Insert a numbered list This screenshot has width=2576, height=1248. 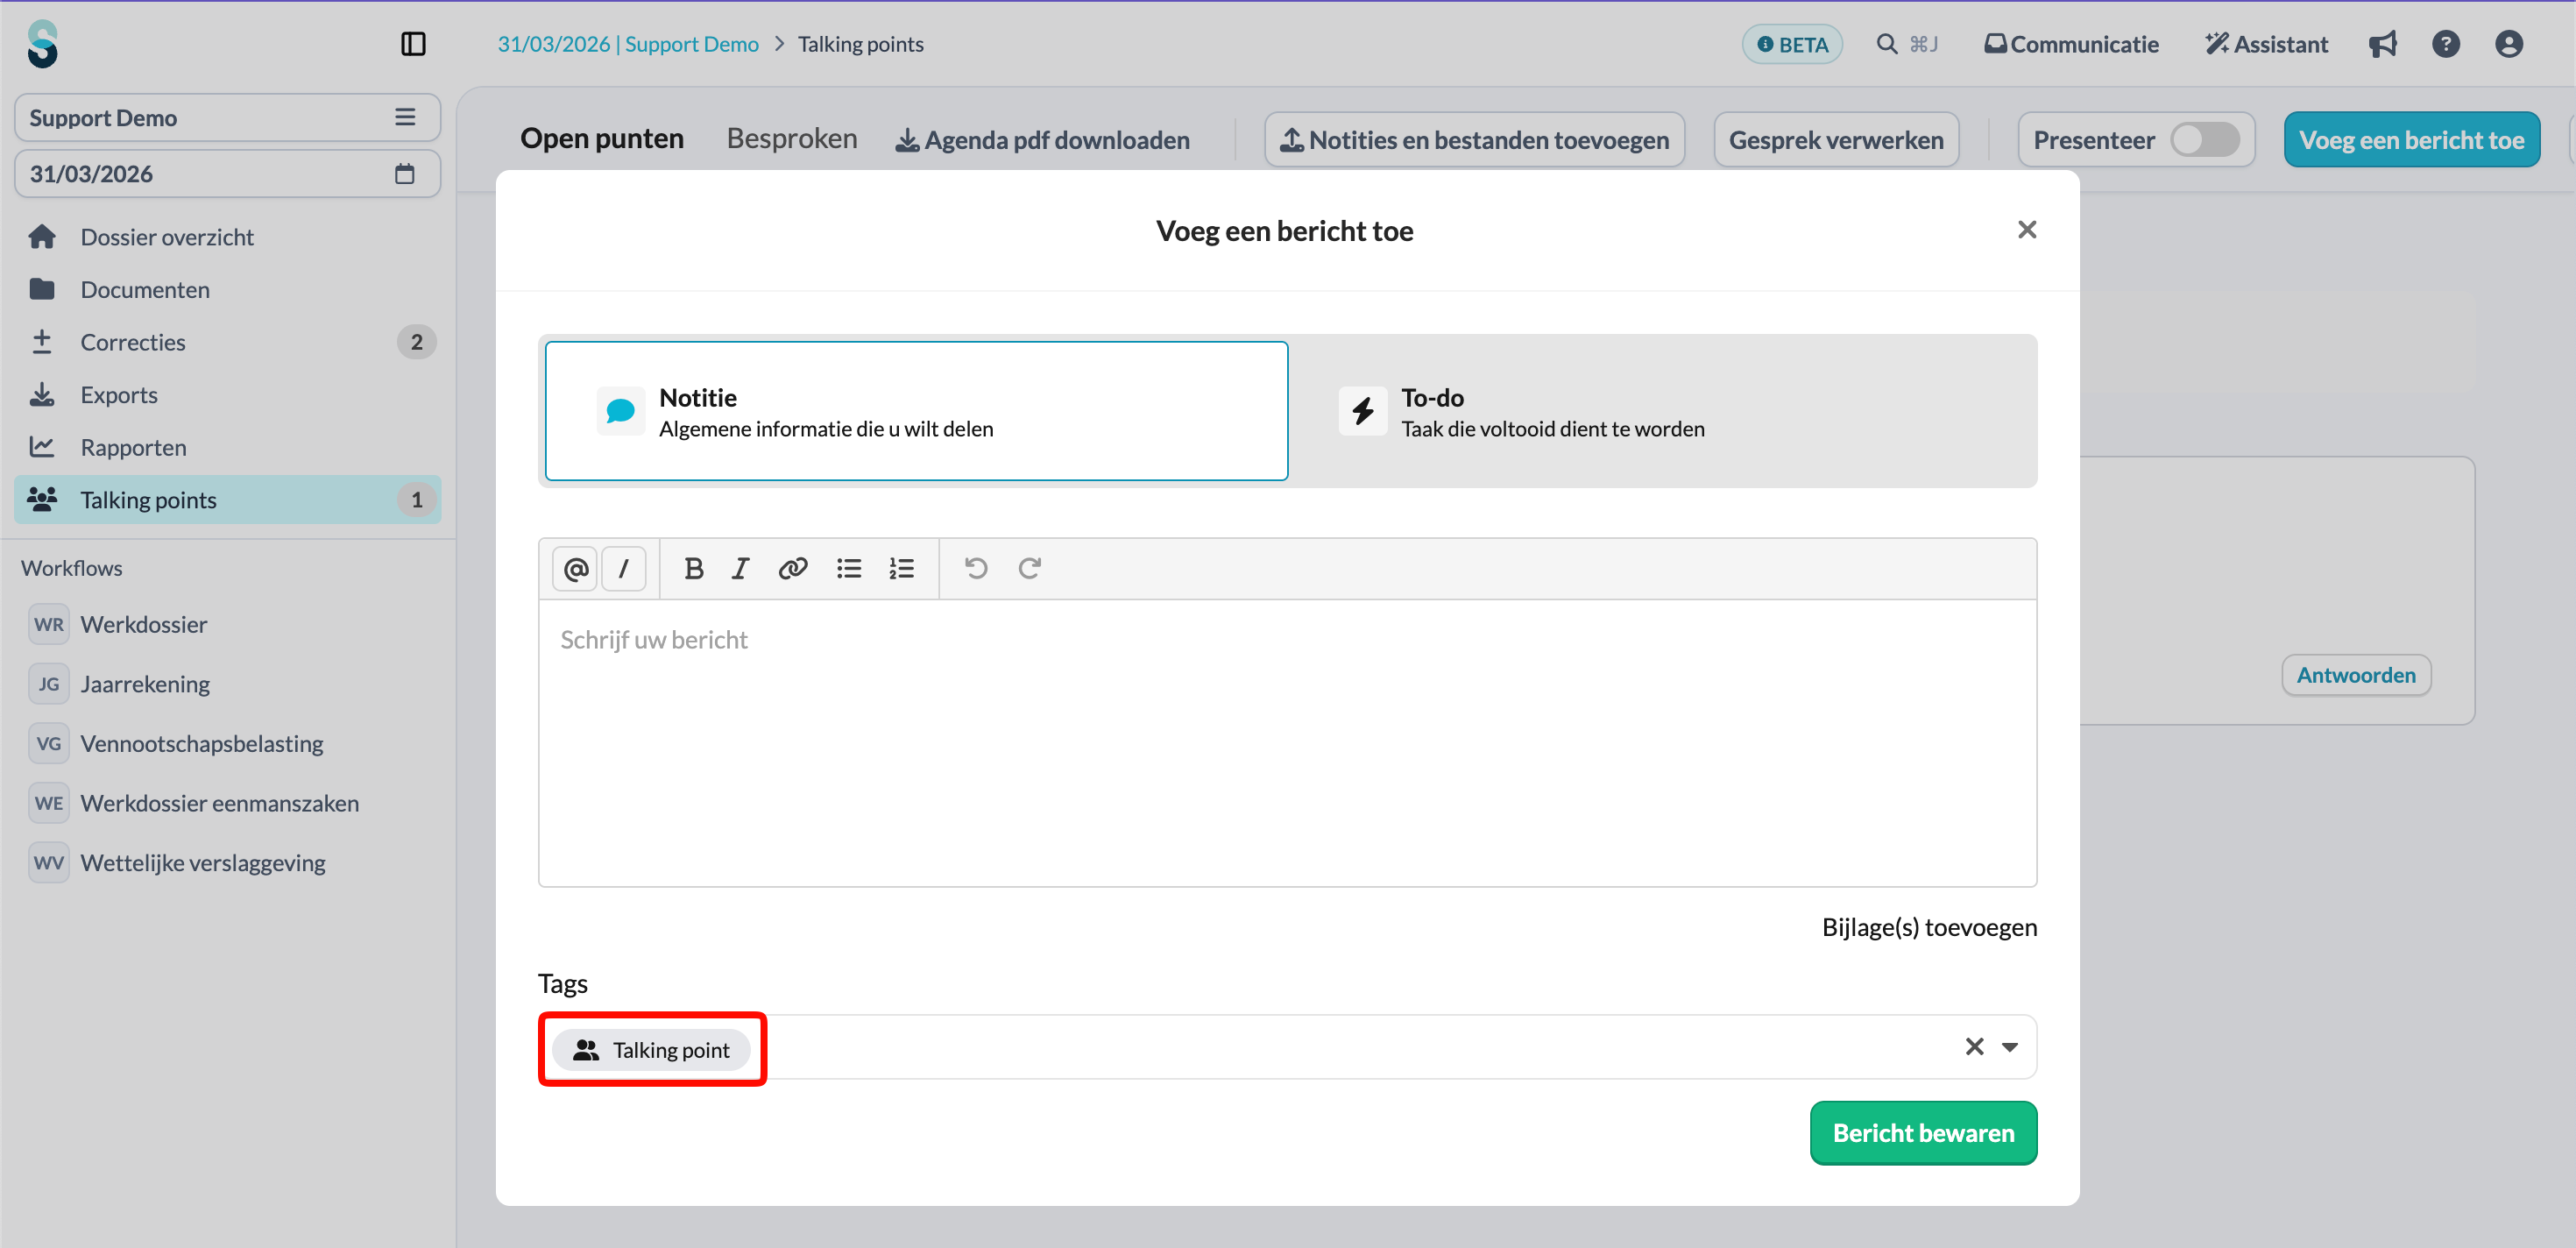902,569
